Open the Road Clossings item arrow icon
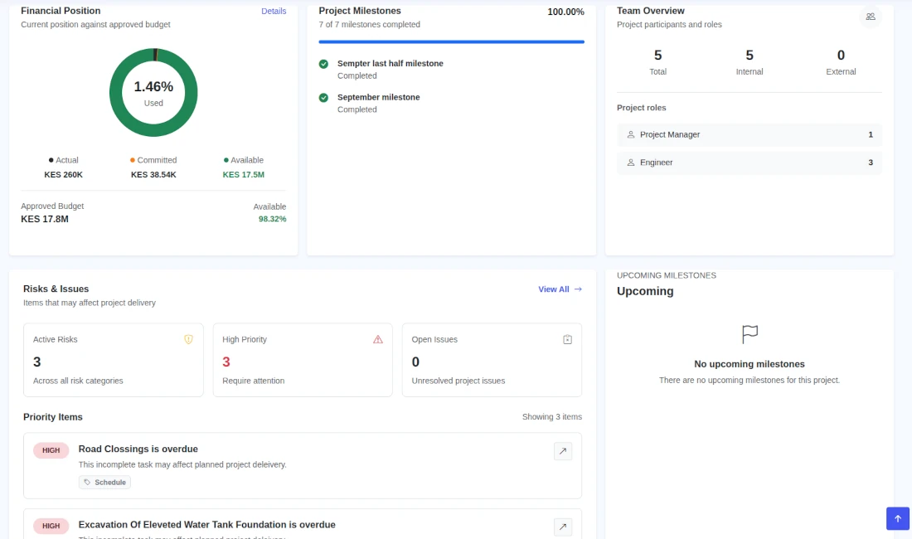The image size is (912, 539). click(563, 451)
